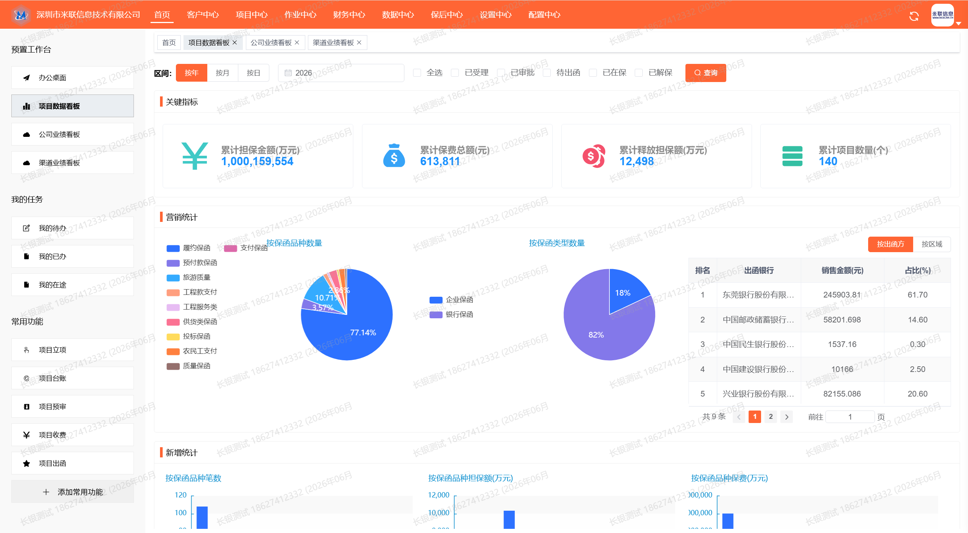The height and width of the screenshot is (533, 968).
Task: Click the calendar icon in the year field
Action: click(x=288, y=73)
